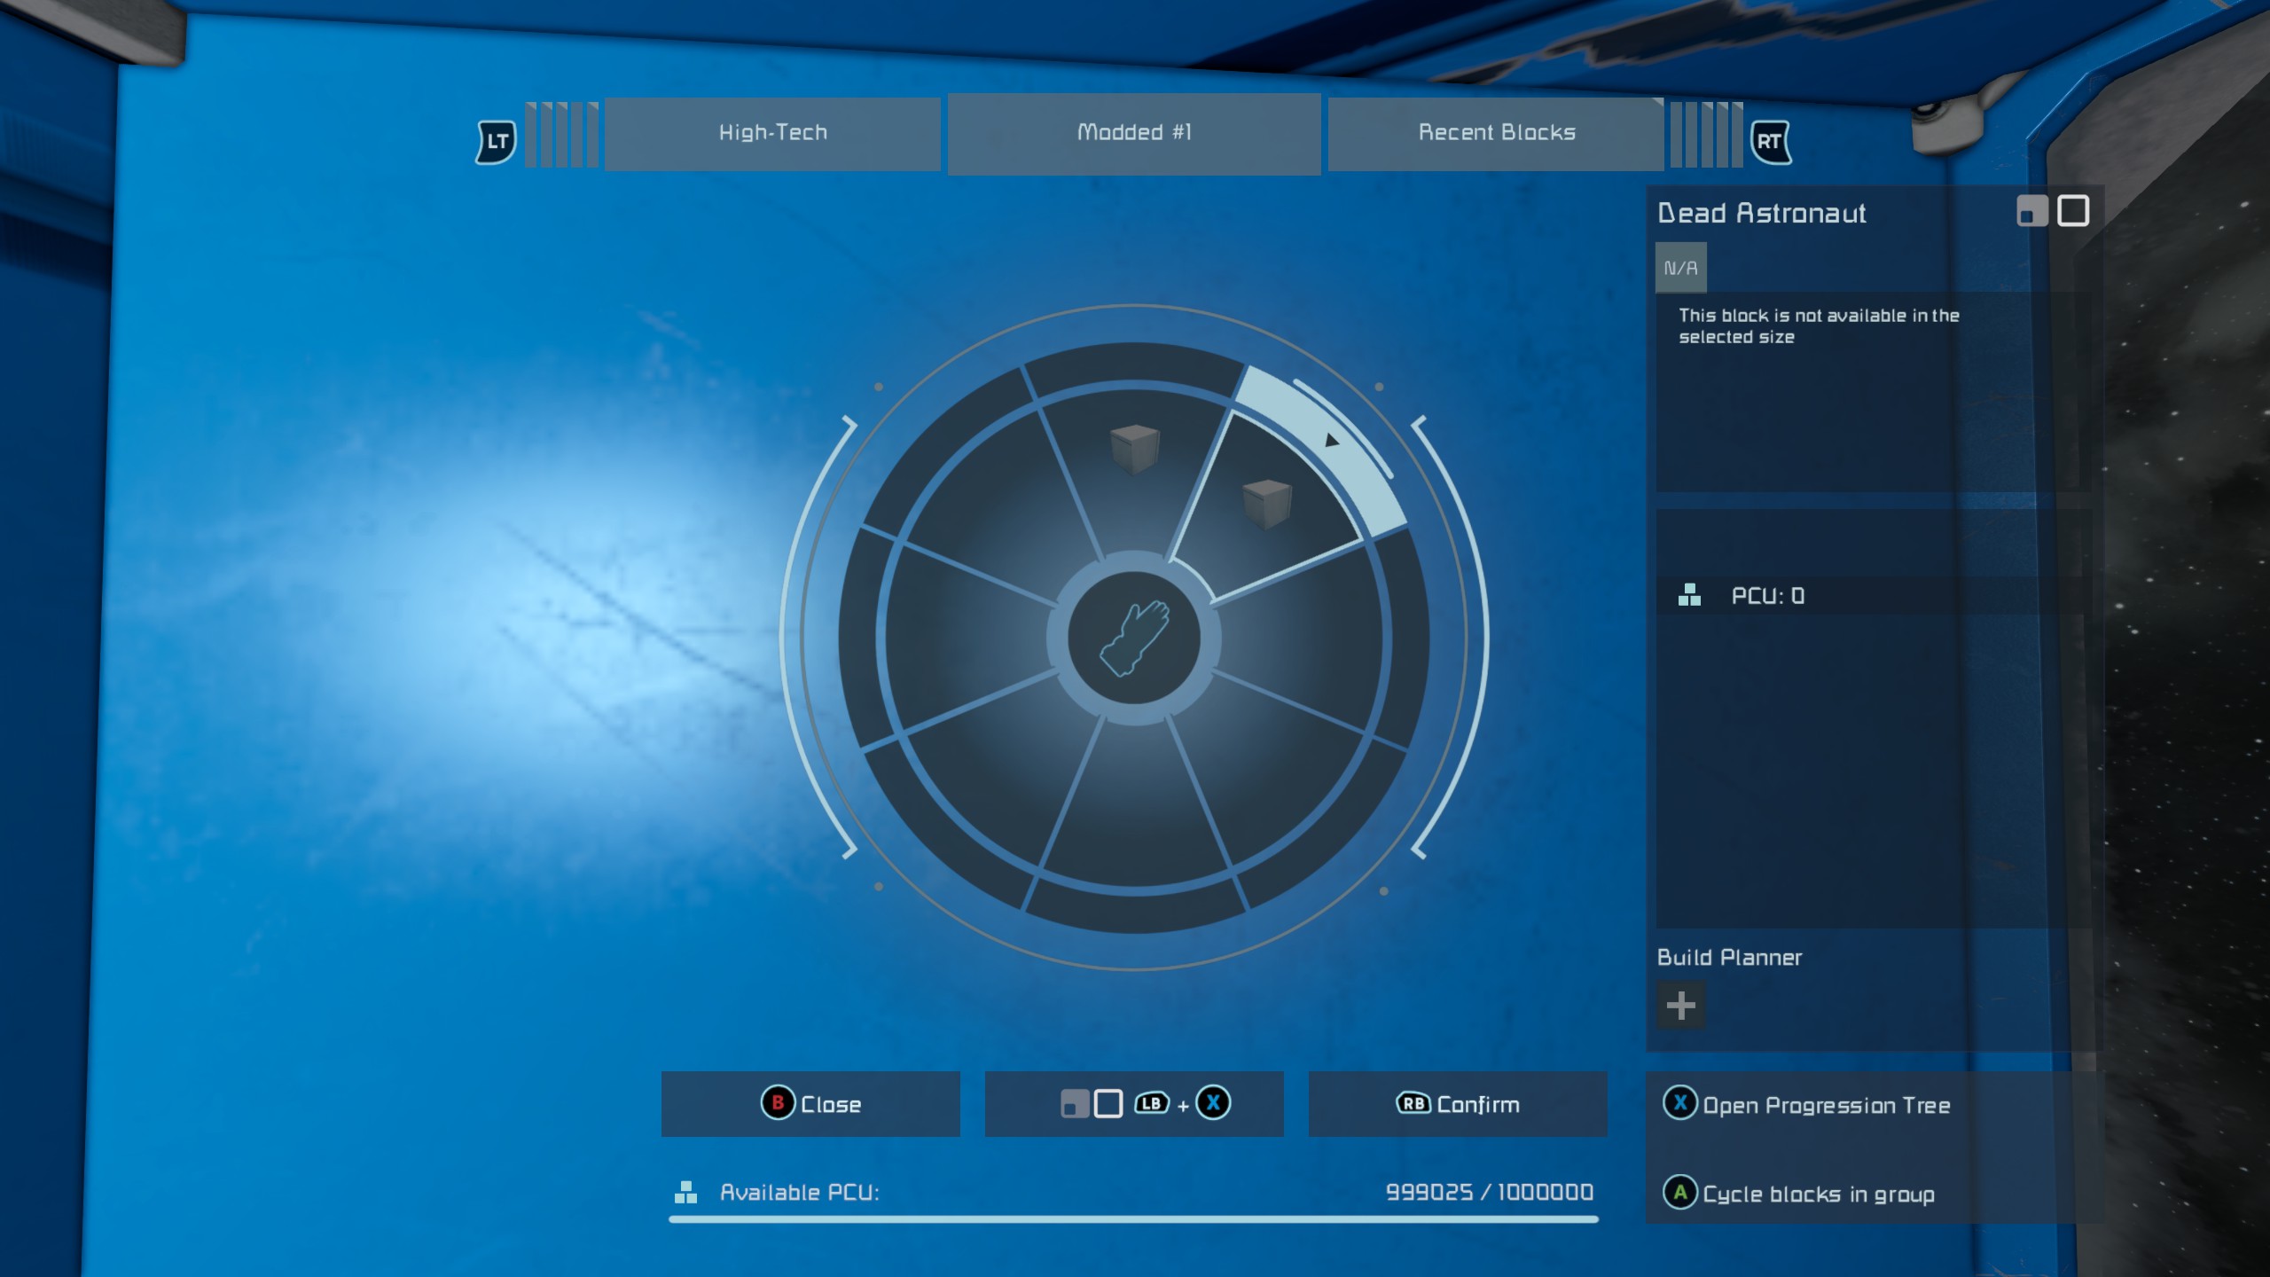
Task: Toggle large grid size in Dead Astronaut header
Action: pos(2073,211)
